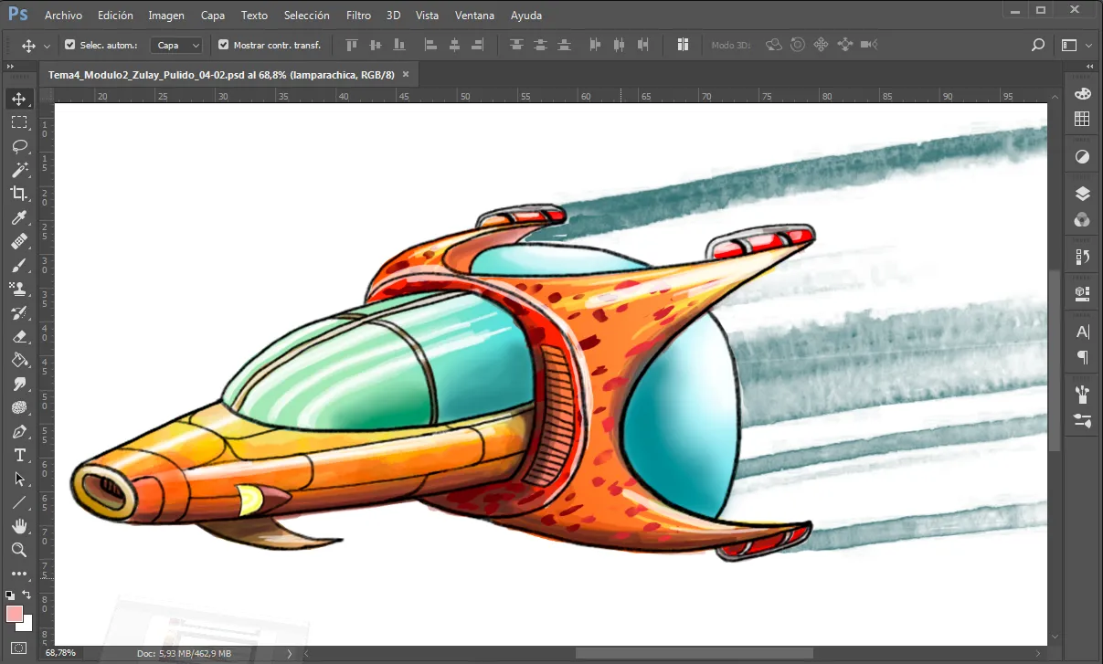Open the Layers panel icon
Viewport: 1103px width, 664px height.
click(1082, 194)
